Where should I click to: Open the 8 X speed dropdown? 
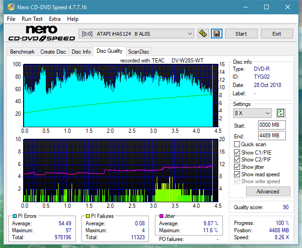coord(252,113)
